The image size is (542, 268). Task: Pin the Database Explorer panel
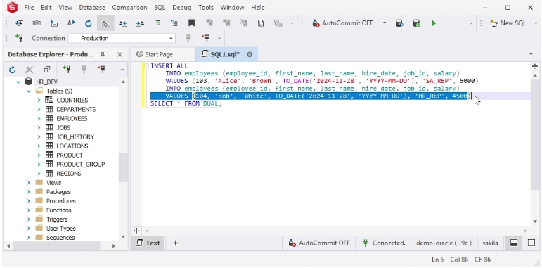[103, 54]
